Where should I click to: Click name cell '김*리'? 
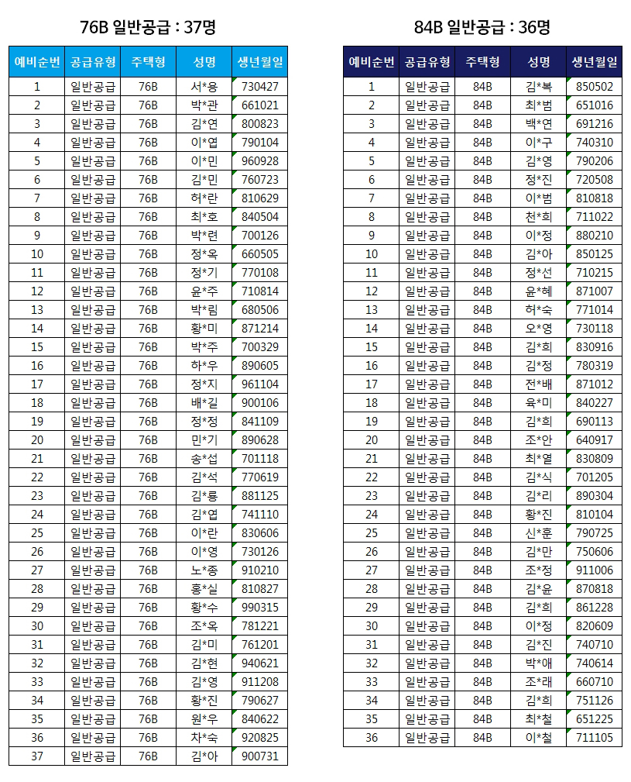tap(538, 496)
